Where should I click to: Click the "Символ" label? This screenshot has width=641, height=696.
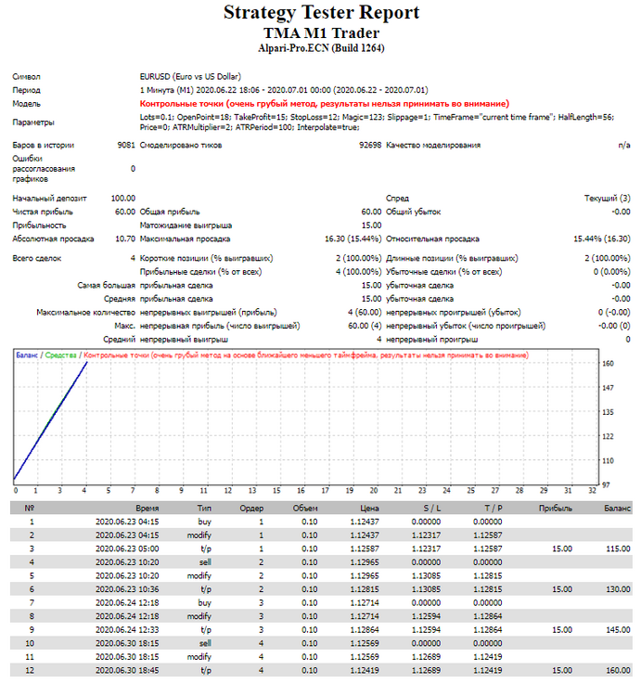point(26,77)
